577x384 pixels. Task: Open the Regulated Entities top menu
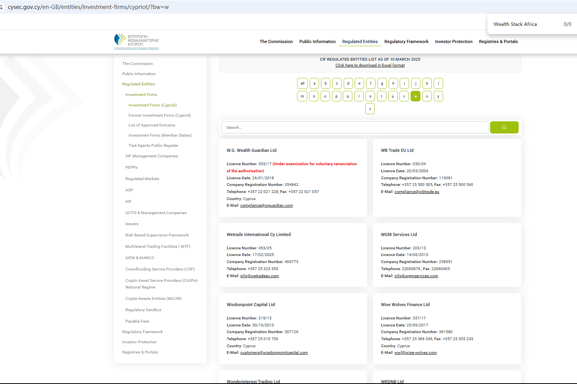click(x=360, y=41)
